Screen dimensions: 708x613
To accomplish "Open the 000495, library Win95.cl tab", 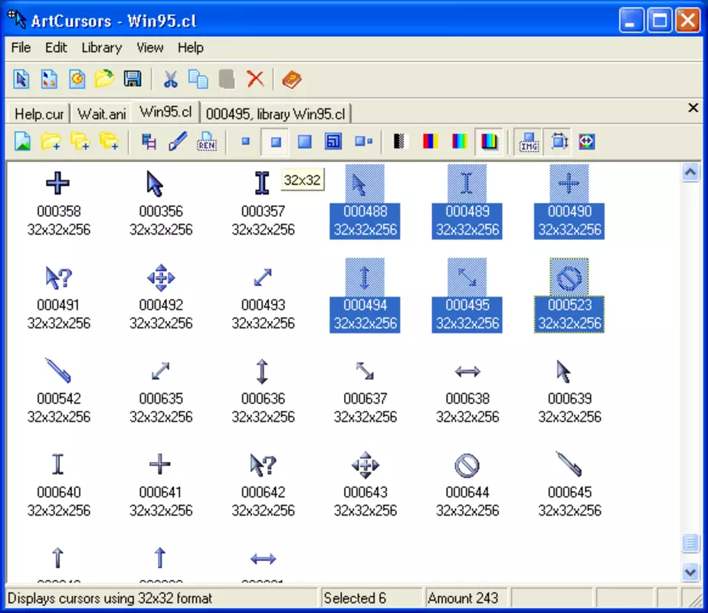I will [275, 113].
